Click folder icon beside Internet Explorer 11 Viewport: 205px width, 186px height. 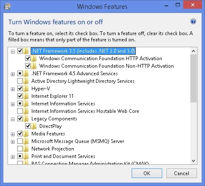pyautogui.click(x=26, y=96)
